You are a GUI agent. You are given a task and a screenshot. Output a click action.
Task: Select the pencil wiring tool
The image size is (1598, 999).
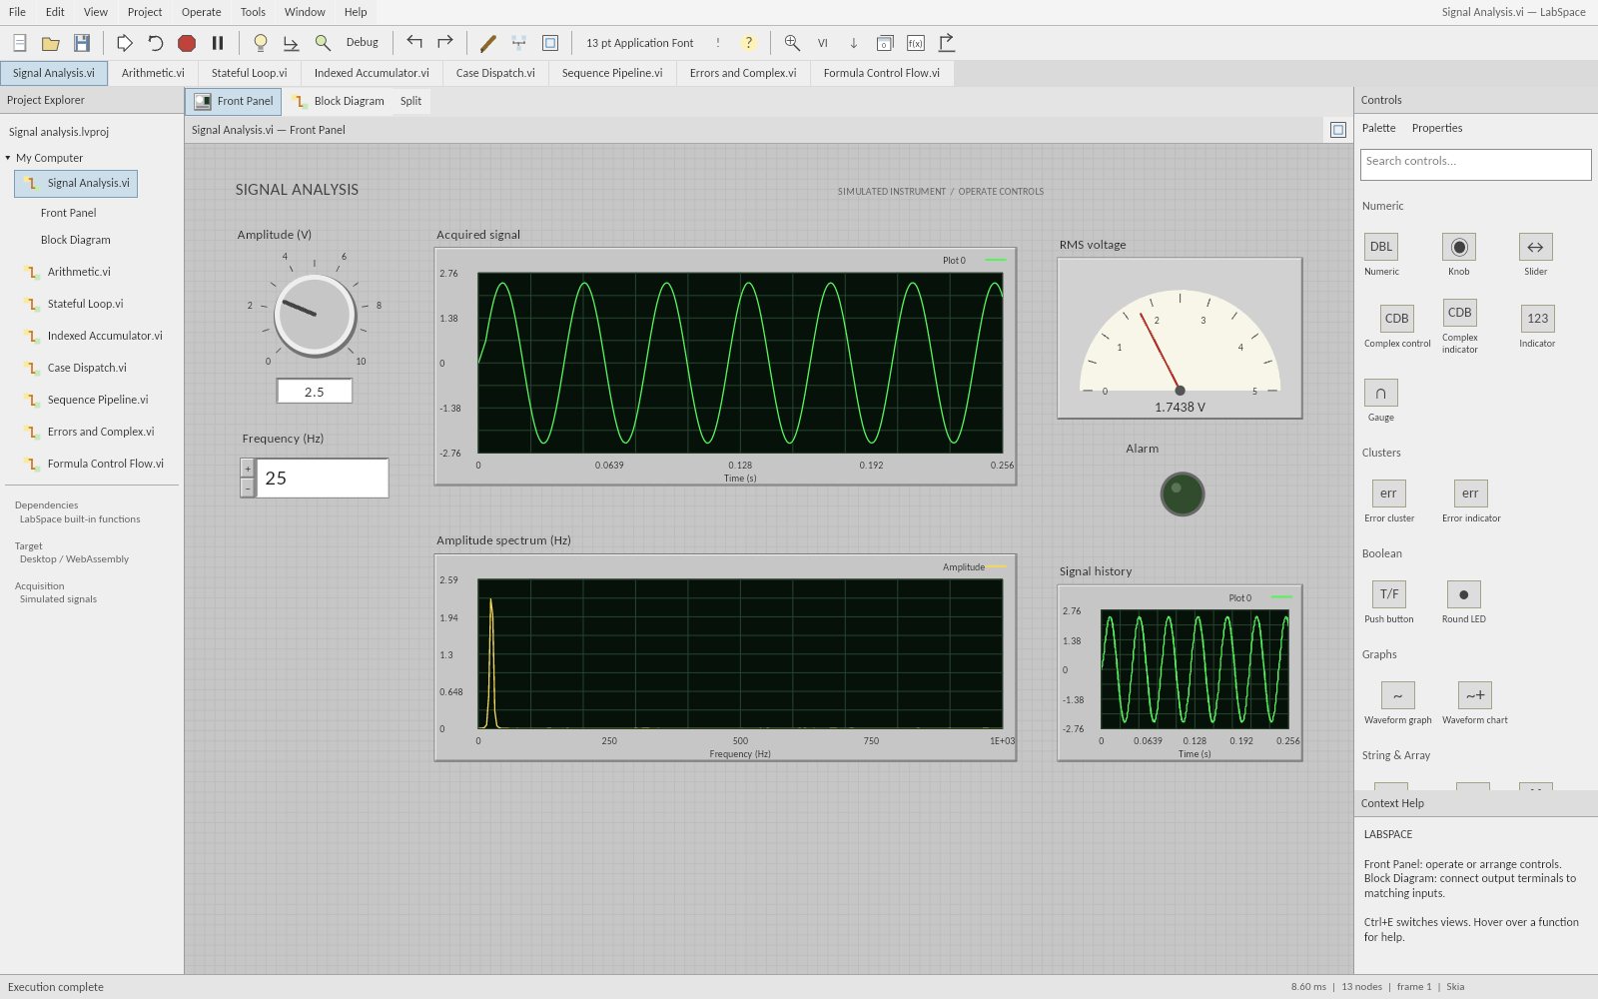point(488,43)
